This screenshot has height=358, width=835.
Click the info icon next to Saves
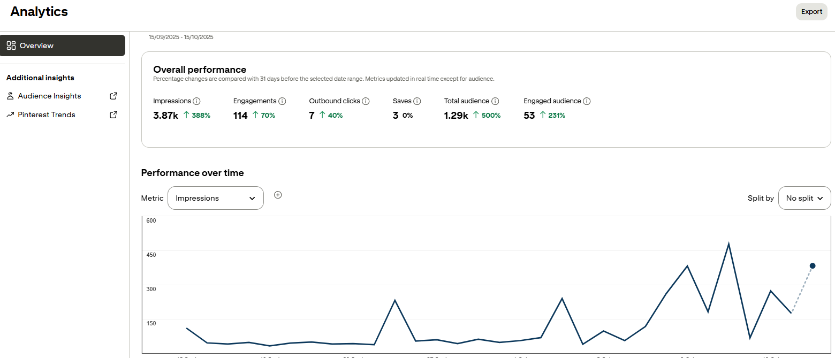pos(417,101)
